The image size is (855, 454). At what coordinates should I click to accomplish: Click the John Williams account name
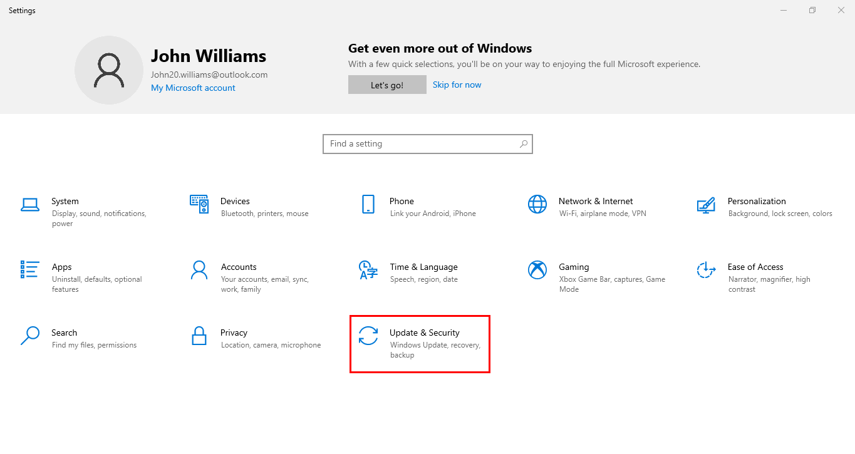pyautogui.click(x=209, y=56)
